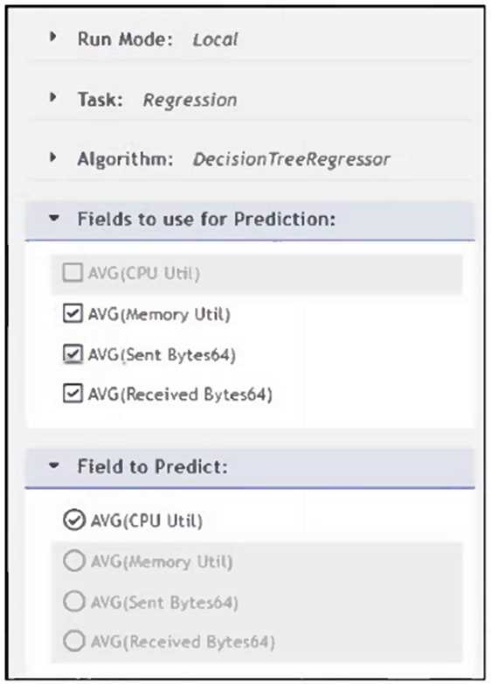Select AVG(Received Bytes64) radio to predict
This screenshot has height=684, width=491.
[x=73, y=641]
